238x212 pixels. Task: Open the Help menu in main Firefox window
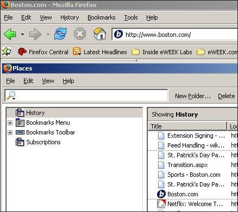coord(152,17)
